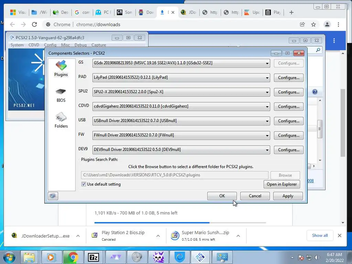Click Configure for FW plugin
This screenshot has height=264, width=352.
click(288, 135)
